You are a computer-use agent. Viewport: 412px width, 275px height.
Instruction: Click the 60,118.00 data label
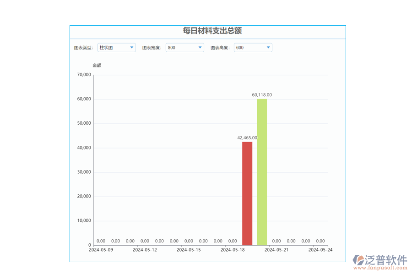pos(261,95)
